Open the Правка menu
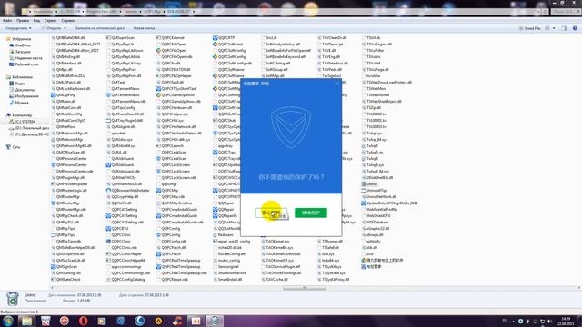The image size is (582, 327). [x=22, y=21]
